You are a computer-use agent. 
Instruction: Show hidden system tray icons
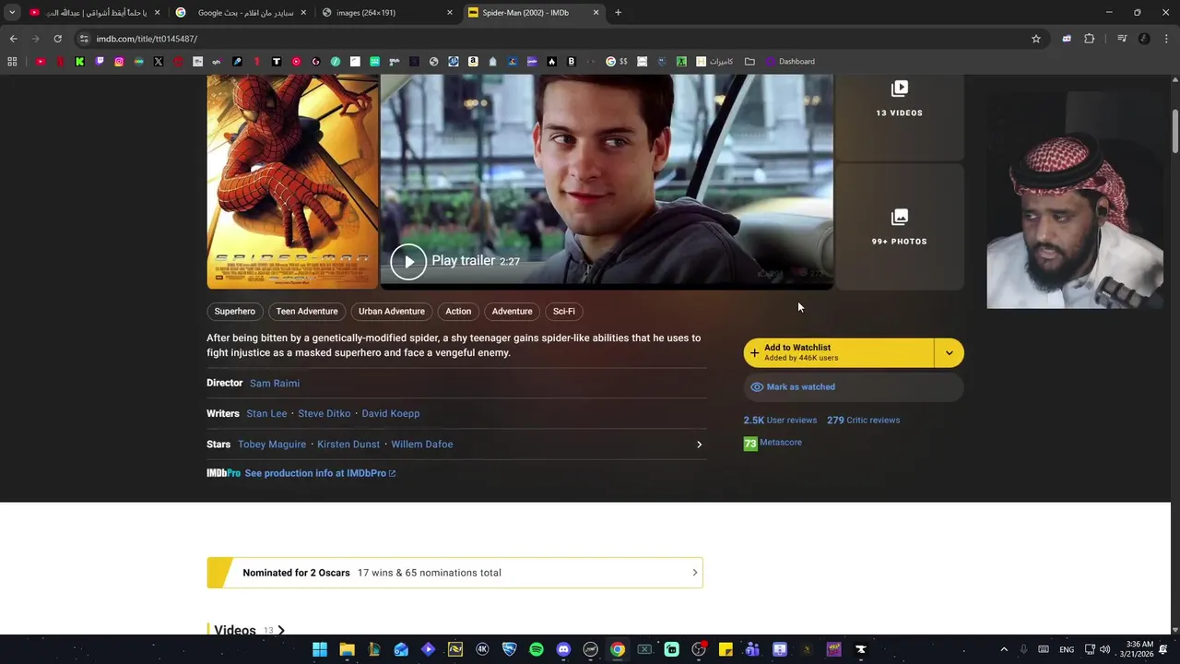coord(1004,649)
